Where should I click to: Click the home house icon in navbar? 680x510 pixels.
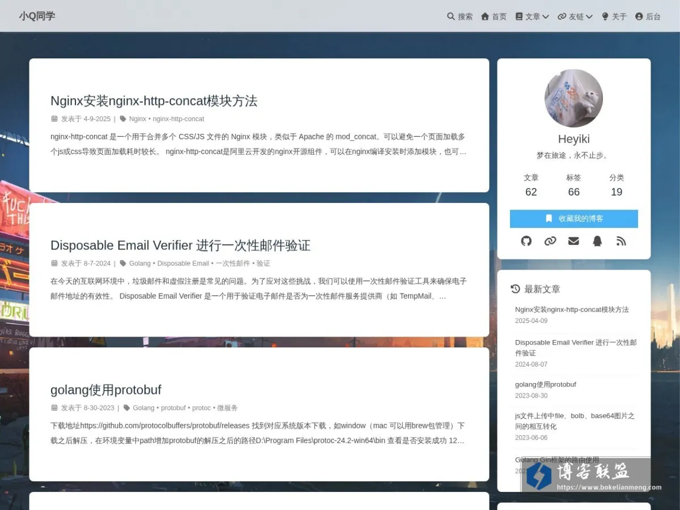coord(485,16)
